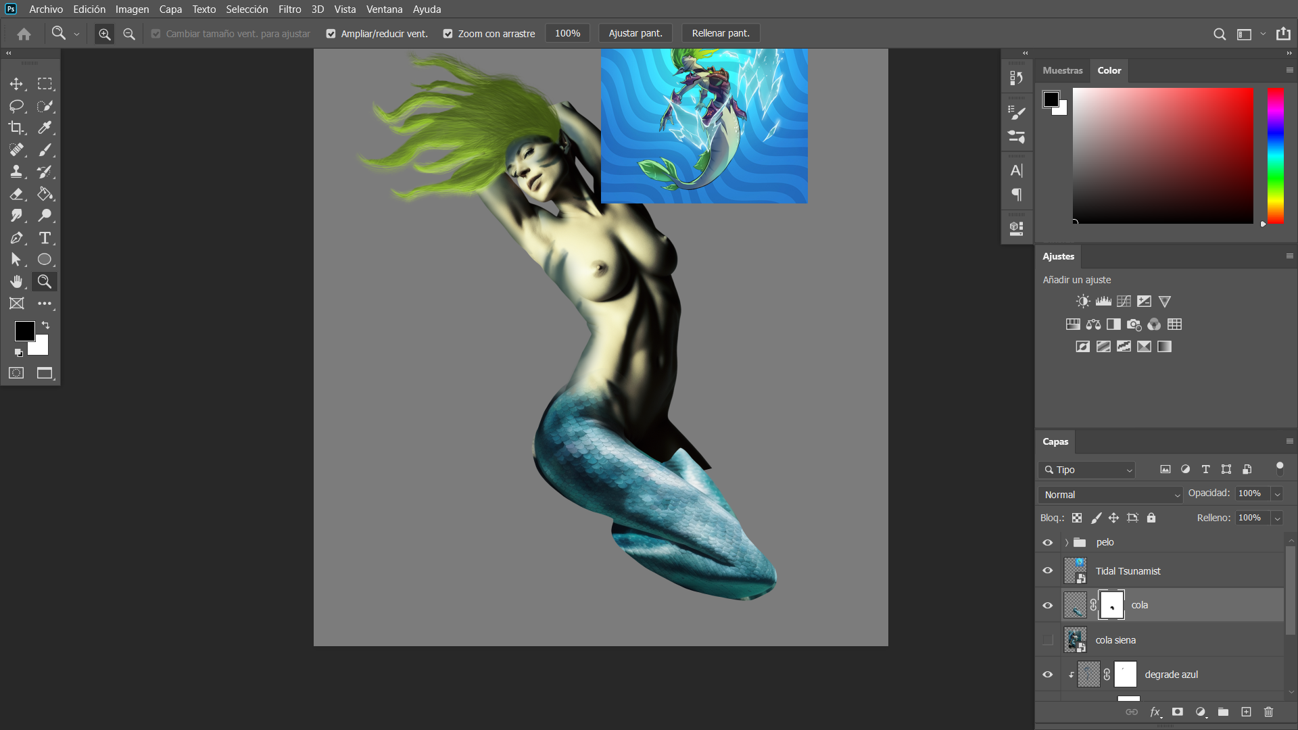Select the Paint Bucket tool
This screenshot has width=1298, height=730.
[45, 194]
